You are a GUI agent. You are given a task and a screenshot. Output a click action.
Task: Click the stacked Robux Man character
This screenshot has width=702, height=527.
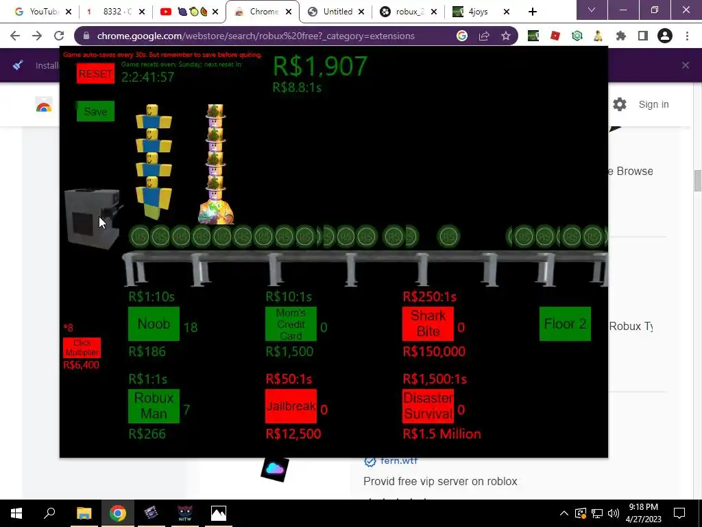click(216, 164)
